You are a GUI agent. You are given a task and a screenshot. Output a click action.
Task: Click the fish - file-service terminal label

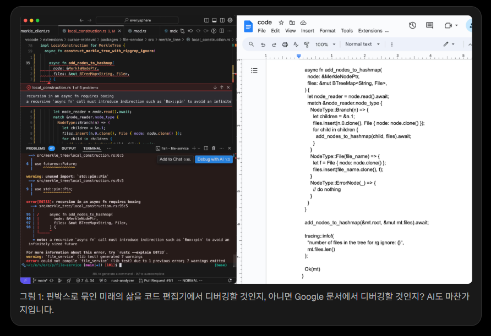tap(172, 148)
